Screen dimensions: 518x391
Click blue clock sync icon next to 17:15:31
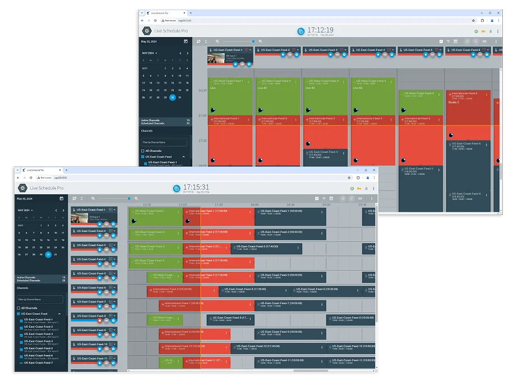click(x=177, y=188)
